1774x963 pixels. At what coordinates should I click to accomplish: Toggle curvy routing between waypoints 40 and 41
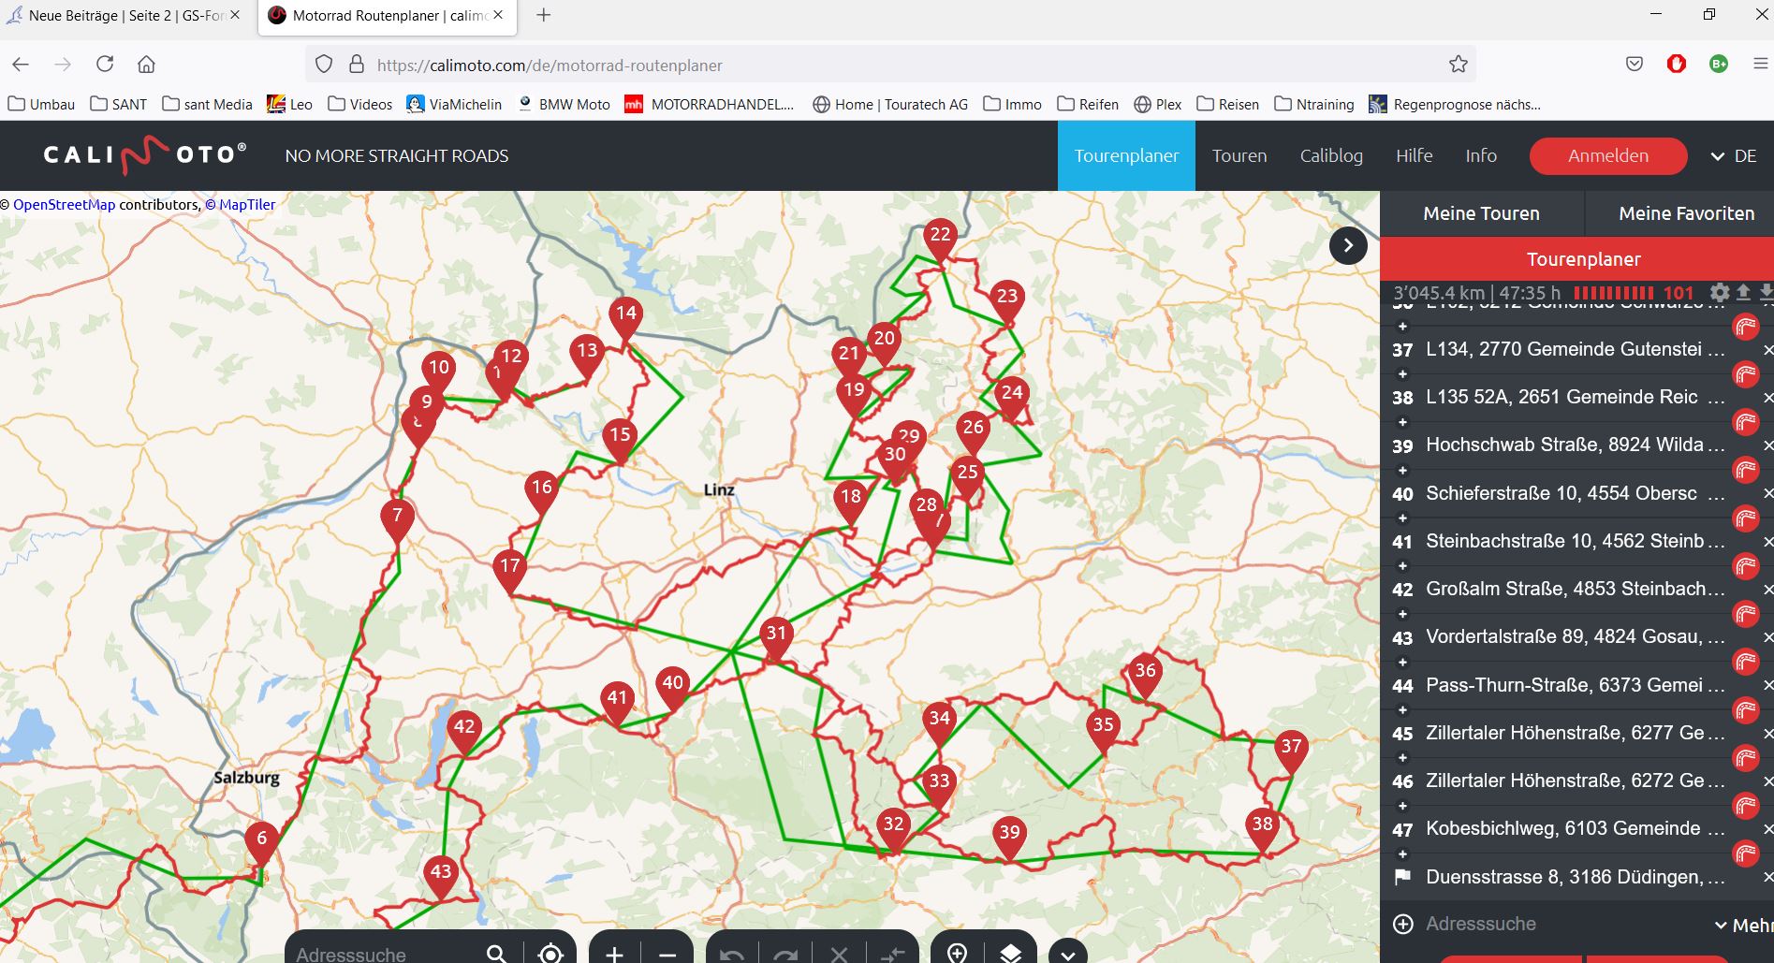click(1746, 518)
